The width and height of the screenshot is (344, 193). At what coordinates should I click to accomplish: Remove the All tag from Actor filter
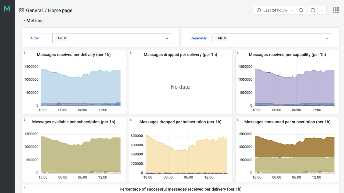pos(65,38)
